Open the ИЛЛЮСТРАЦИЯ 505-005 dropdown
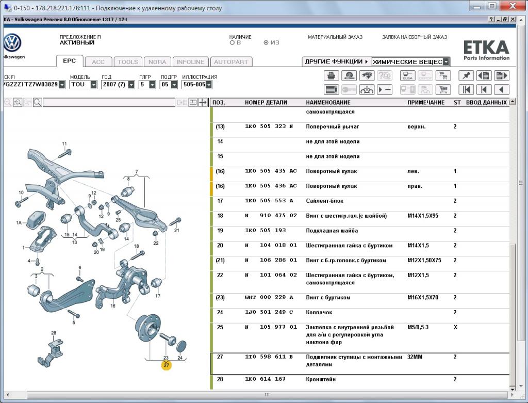Image resolution: width=528 pixels, height=403 pixels. pos(209,85)
